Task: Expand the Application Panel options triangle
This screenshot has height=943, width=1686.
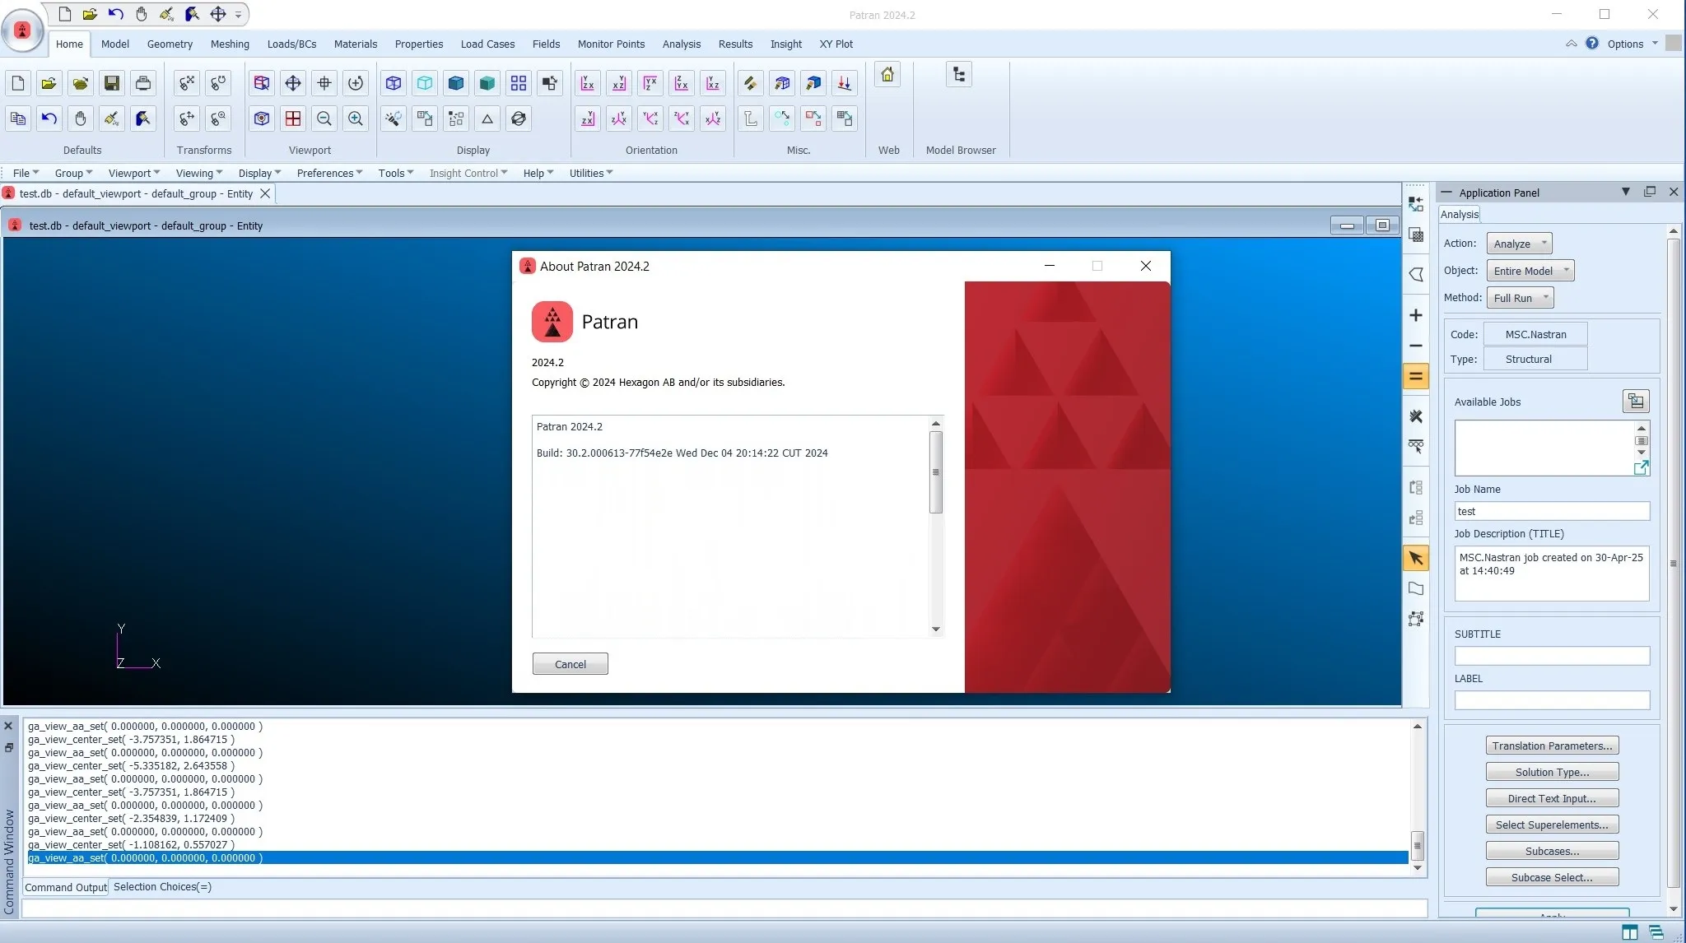Action: (1626, 192)
